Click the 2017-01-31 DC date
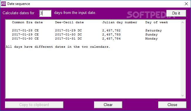Image resolution: width=191 pixels, height=111 pixels. (68, 39)
